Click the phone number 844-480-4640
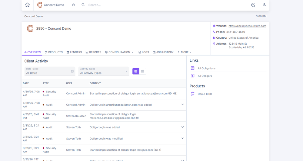Viewport: 303px width, 161px height. (235, 32)
